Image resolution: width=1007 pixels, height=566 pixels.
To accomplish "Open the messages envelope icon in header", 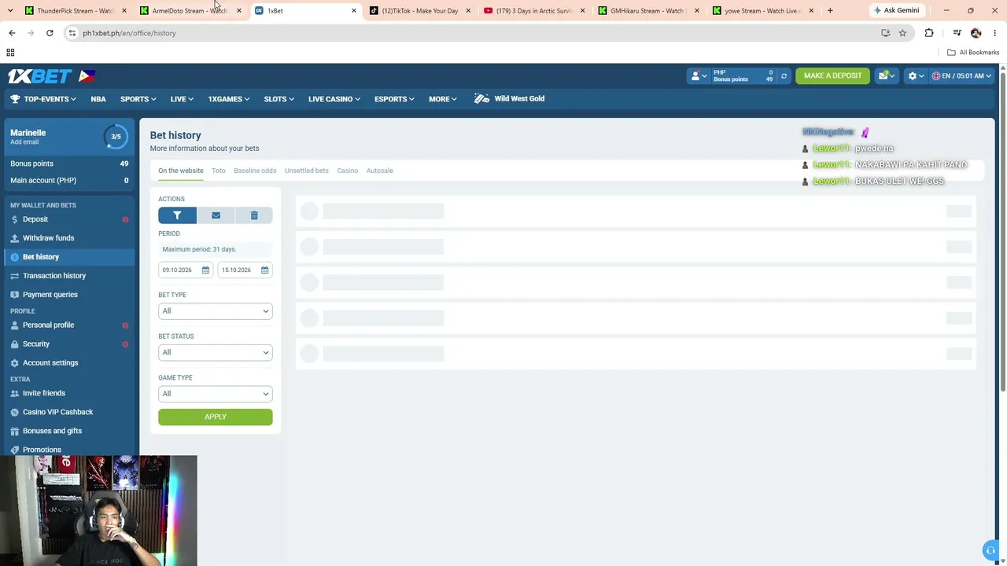I will (887, 75).
